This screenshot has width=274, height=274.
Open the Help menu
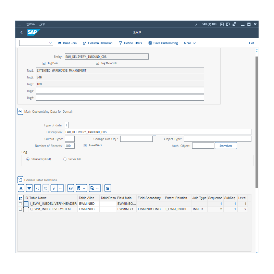pos(42,24)
